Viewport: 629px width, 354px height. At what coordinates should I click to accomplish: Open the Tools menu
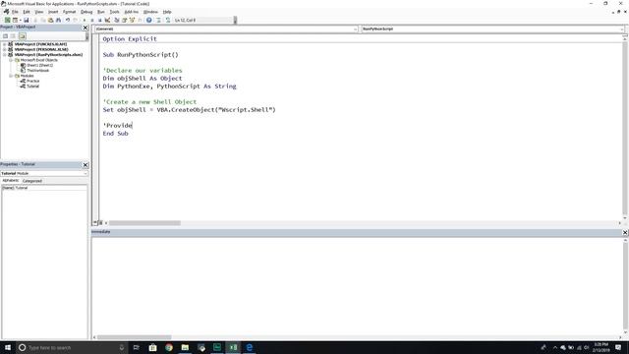coord(114,12)
